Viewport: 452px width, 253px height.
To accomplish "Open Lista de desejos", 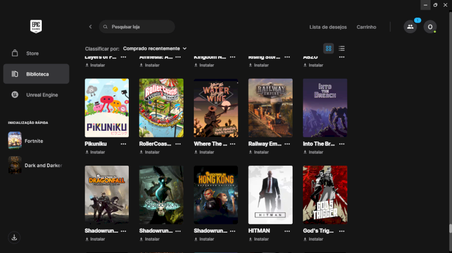I will coord(328,27).
